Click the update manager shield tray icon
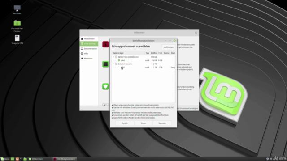 268,159
